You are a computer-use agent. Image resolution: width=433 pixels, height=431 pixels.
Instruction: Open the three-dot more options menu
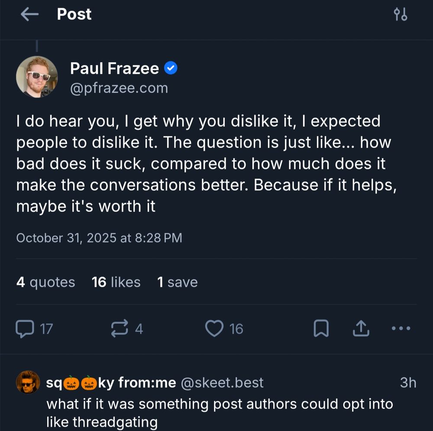click(400, 328)
